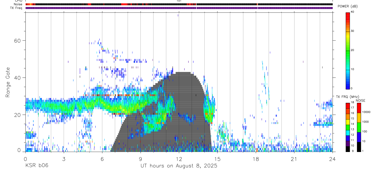
Task: Pick the red top of POWER colorbar
Action: (x=348, y=17)
